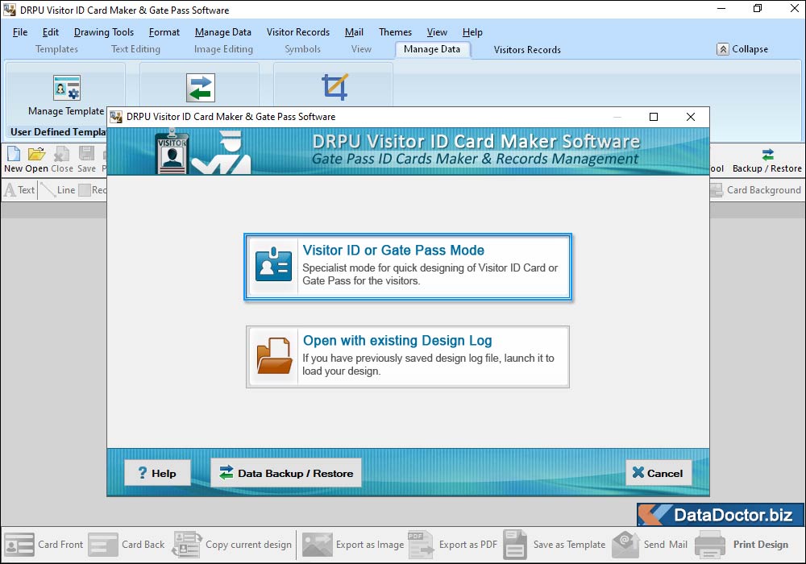Click Copy current design icon

click(187, 545)
